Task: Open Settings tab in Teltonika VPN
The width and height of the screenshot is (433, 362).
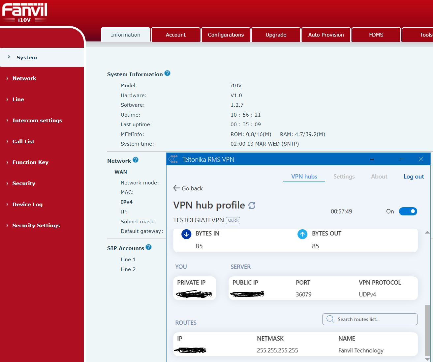Action: (x=344, y=177)
